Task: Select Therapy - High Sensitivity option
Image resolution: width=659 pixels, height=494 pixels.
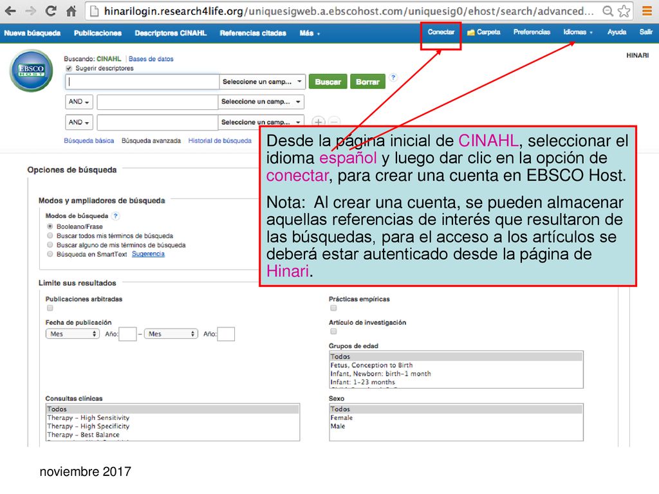Action: point(172,417)
